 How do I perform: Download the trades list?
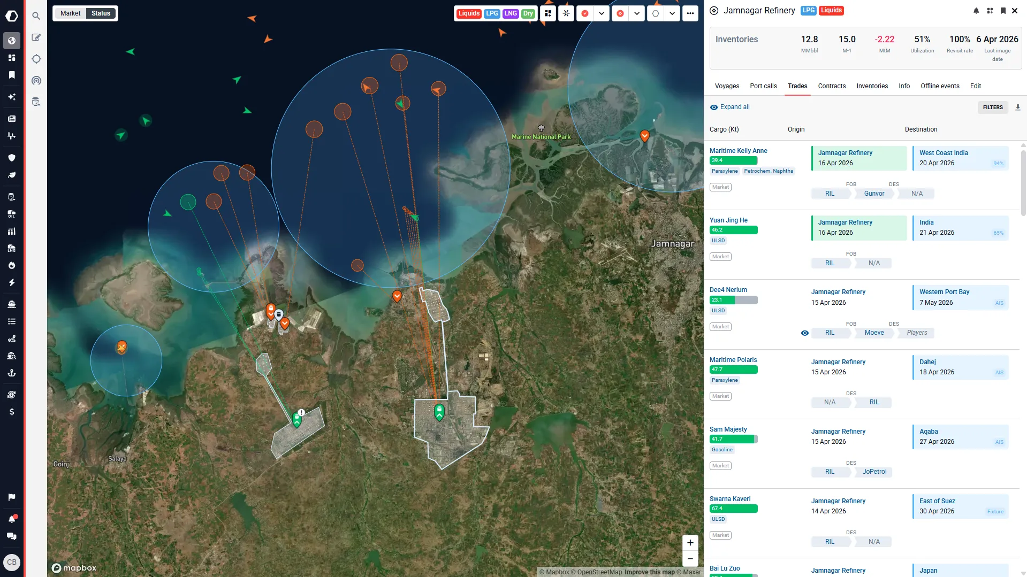click(x=1018, y=107)
